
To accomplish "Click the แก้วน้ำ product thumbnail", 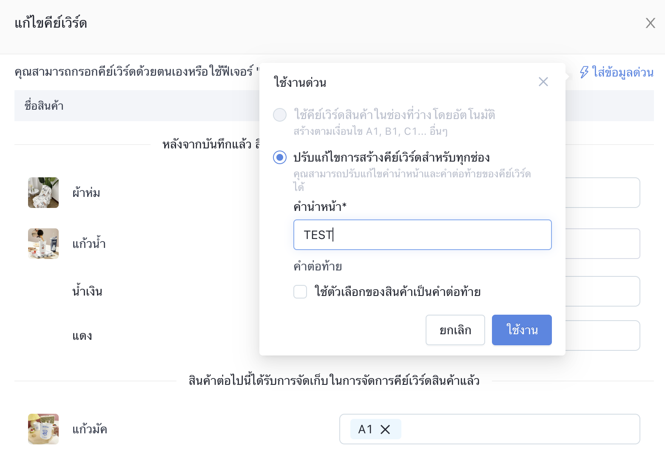I will tap(43, 244).
